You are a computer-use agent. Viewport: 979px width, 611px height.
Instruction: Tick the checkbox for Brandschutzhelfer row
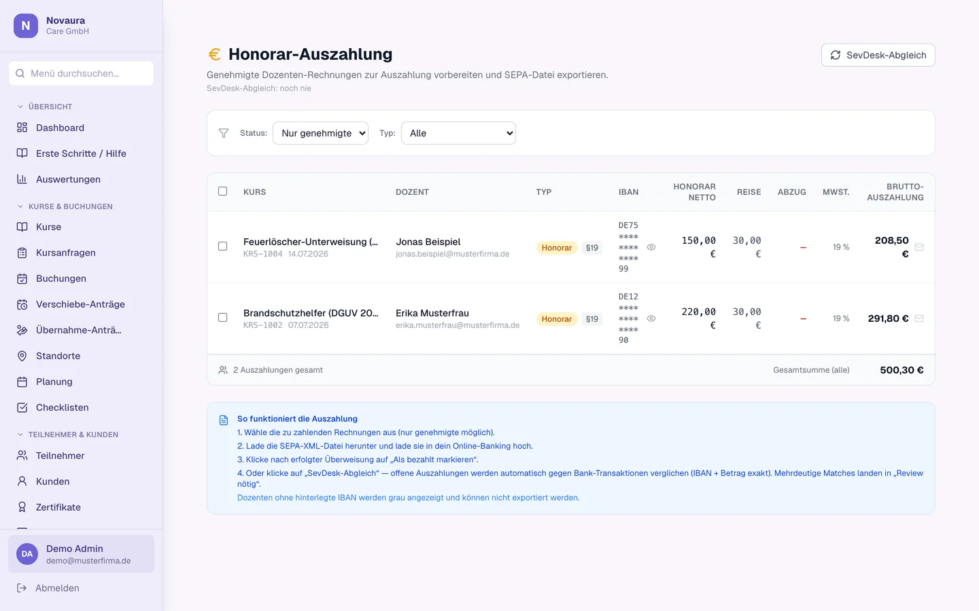click(x=222, y=318)
